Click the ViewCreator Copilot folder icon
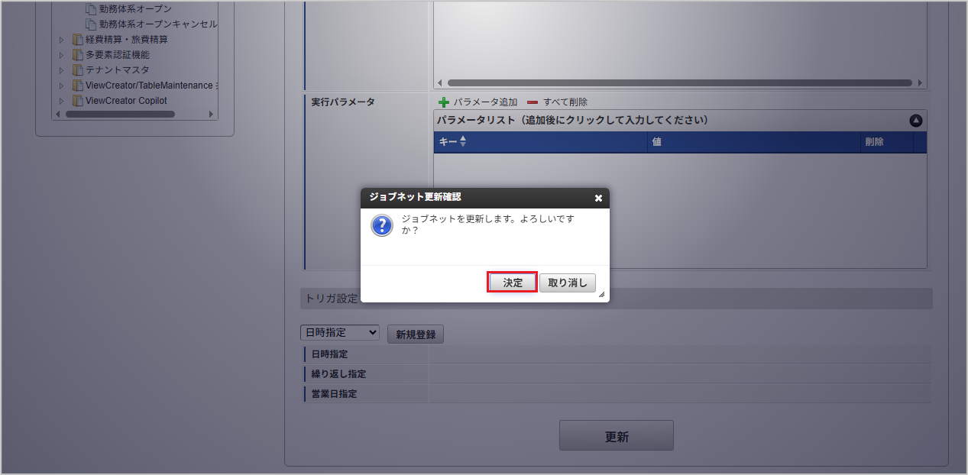Image resolution: width=968 pixels, height=475 pixels. tap(77, 101)
